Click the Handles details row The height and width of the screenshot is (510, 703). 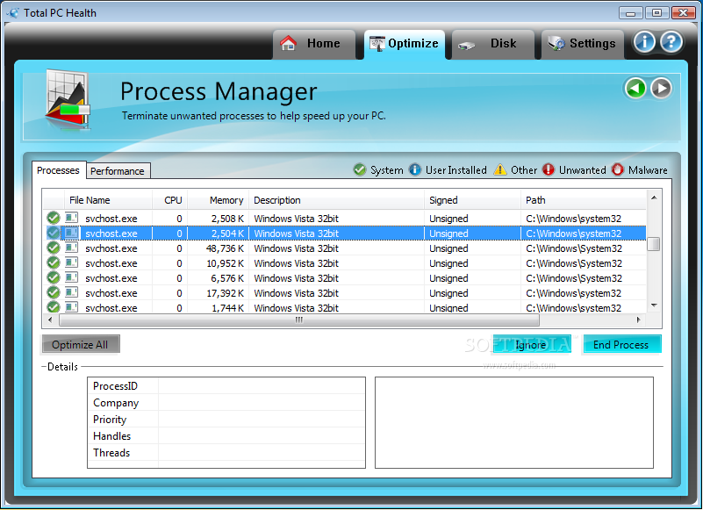tap(226, 435)
